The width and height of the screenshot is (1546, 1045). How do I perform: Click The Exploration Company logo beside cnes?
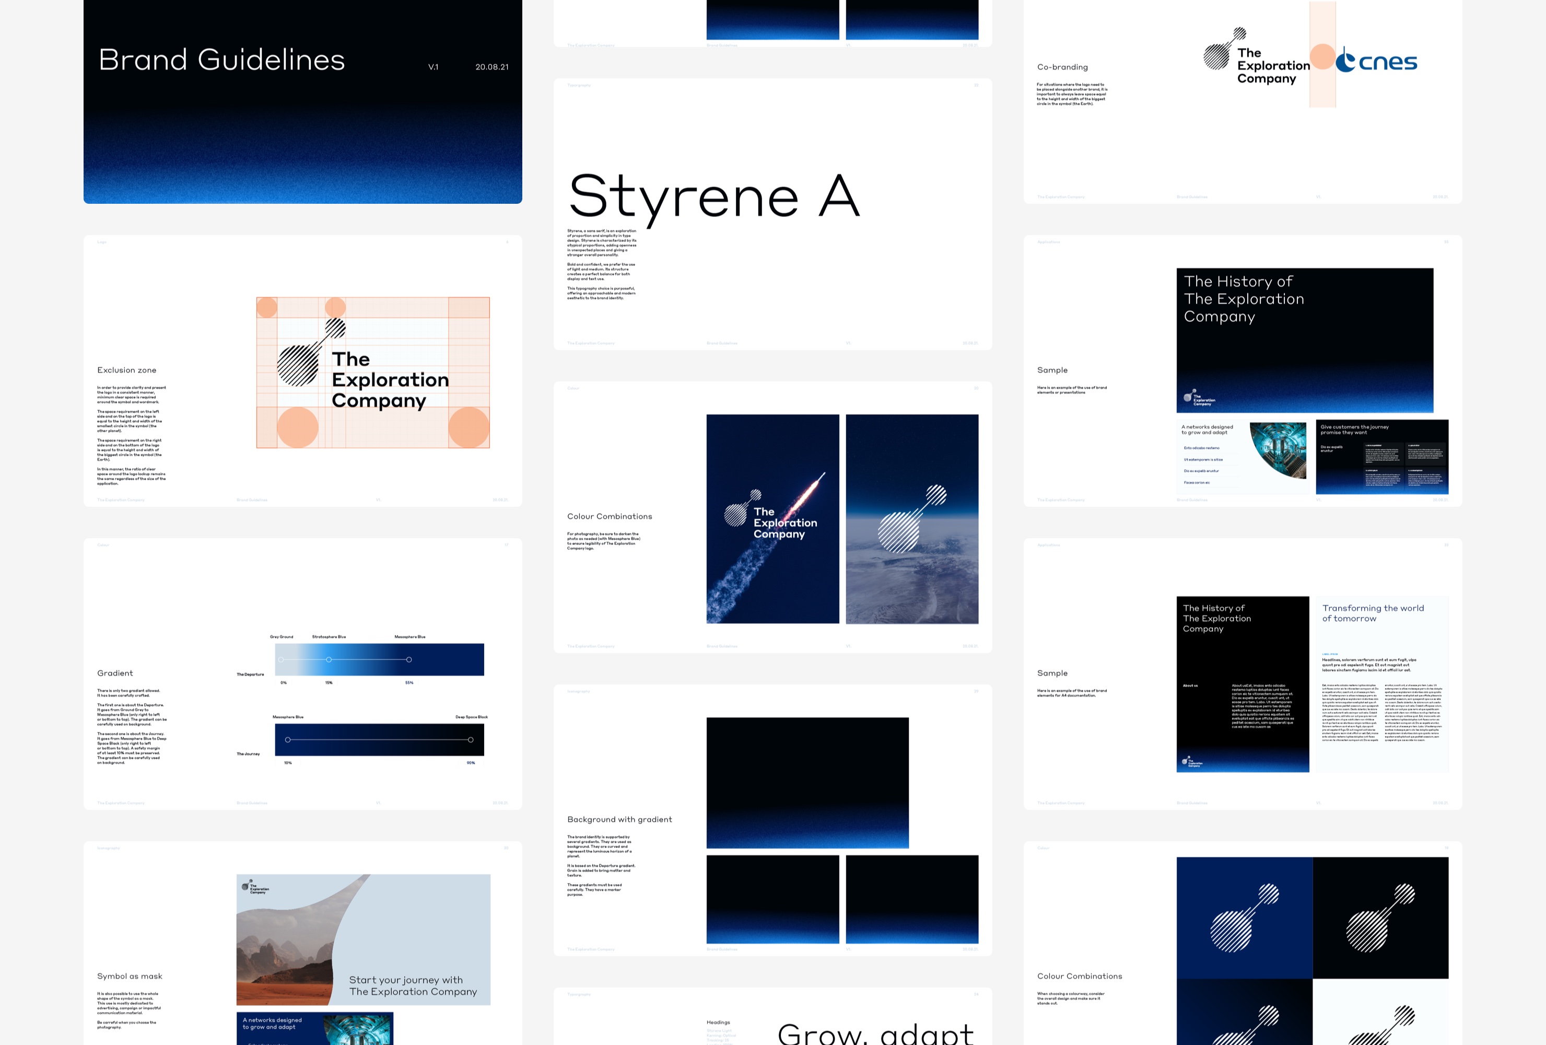coord(1257,56)
